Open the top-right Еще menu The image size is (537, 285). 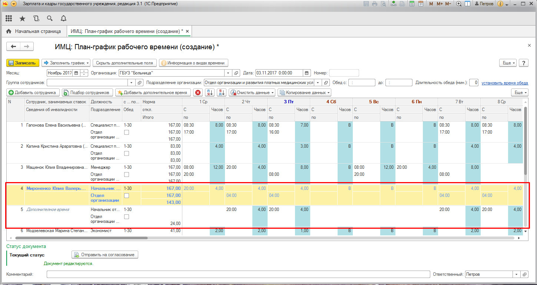508,63
